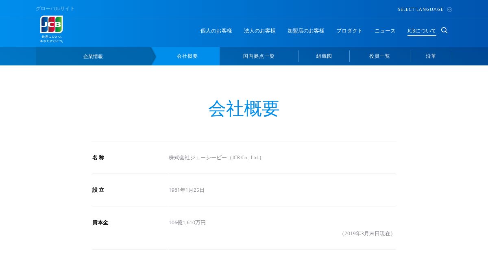Select the 会社概要 tab
488x256 pixels.
click(x=187, y=56)
